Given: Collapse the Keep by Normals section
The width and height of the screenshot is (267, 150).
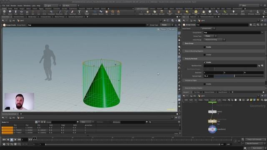Looking at the screenshot, I should click(x=191, y=59).
